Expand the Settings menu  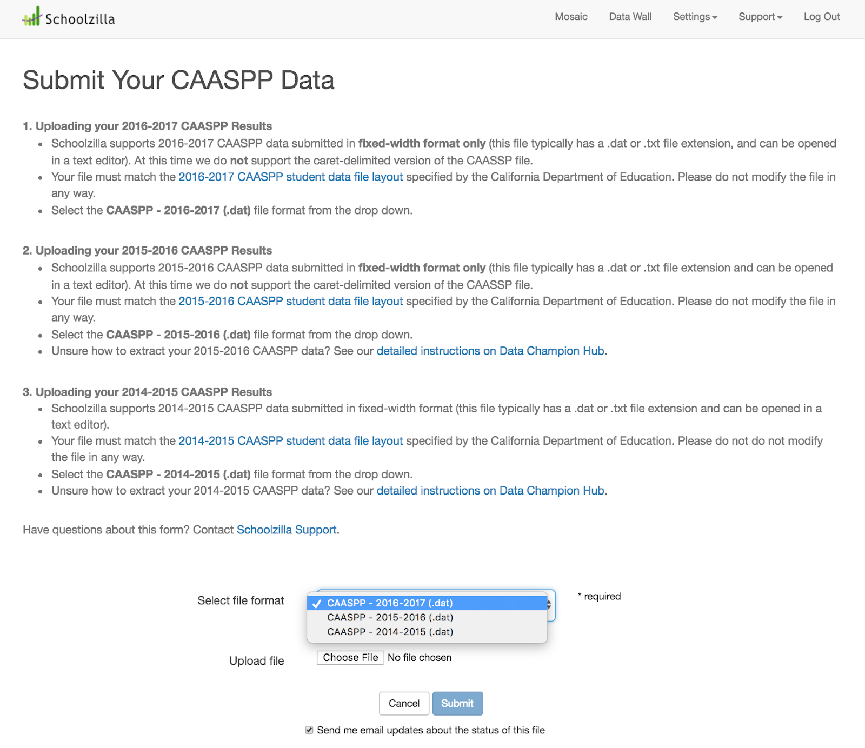695,17
